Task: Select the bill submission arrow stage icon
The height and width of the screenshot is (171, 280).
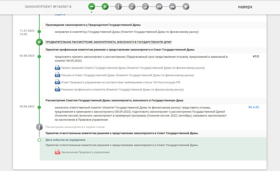Action: 92,7
